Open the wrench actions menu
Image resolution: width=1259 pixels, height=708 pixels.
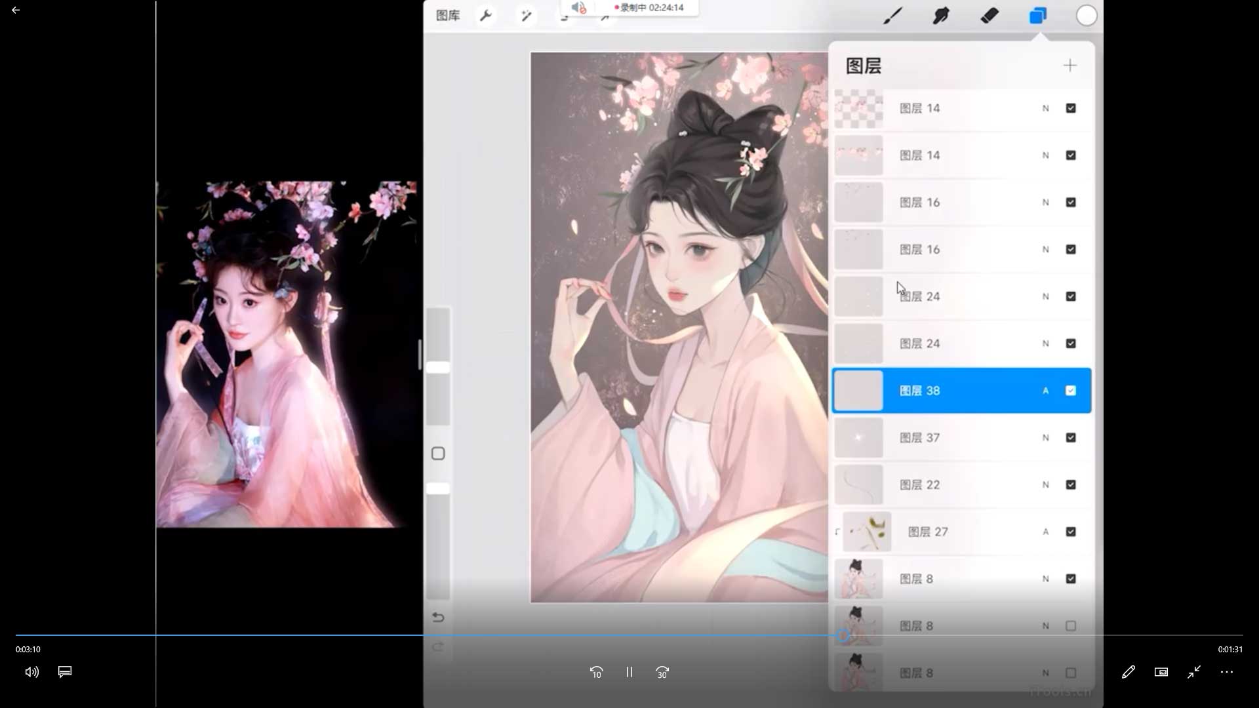click(x=486, y=16)
